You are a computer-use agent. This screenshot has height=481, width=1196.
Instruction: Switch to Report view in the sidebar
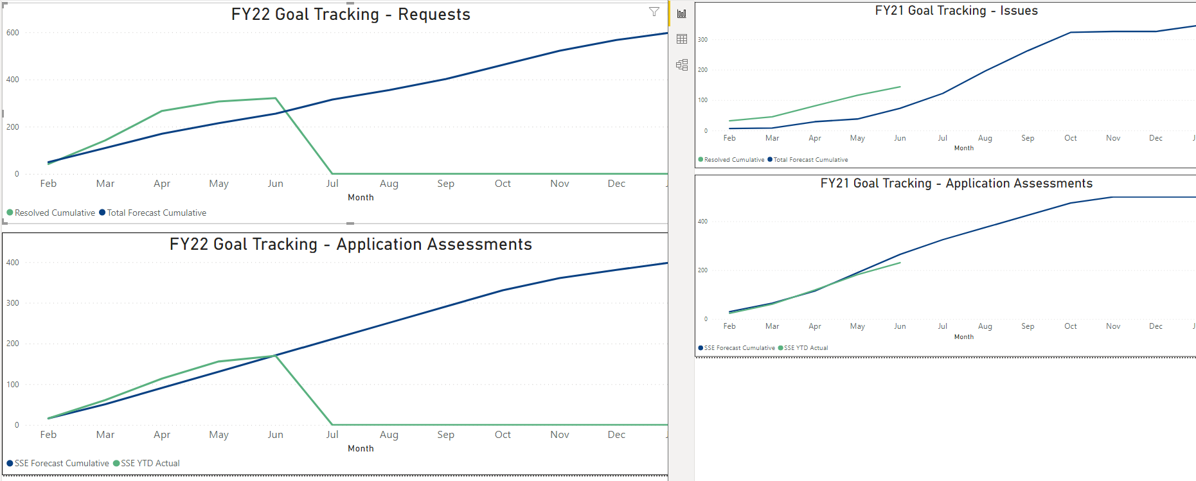pos(682,13)
